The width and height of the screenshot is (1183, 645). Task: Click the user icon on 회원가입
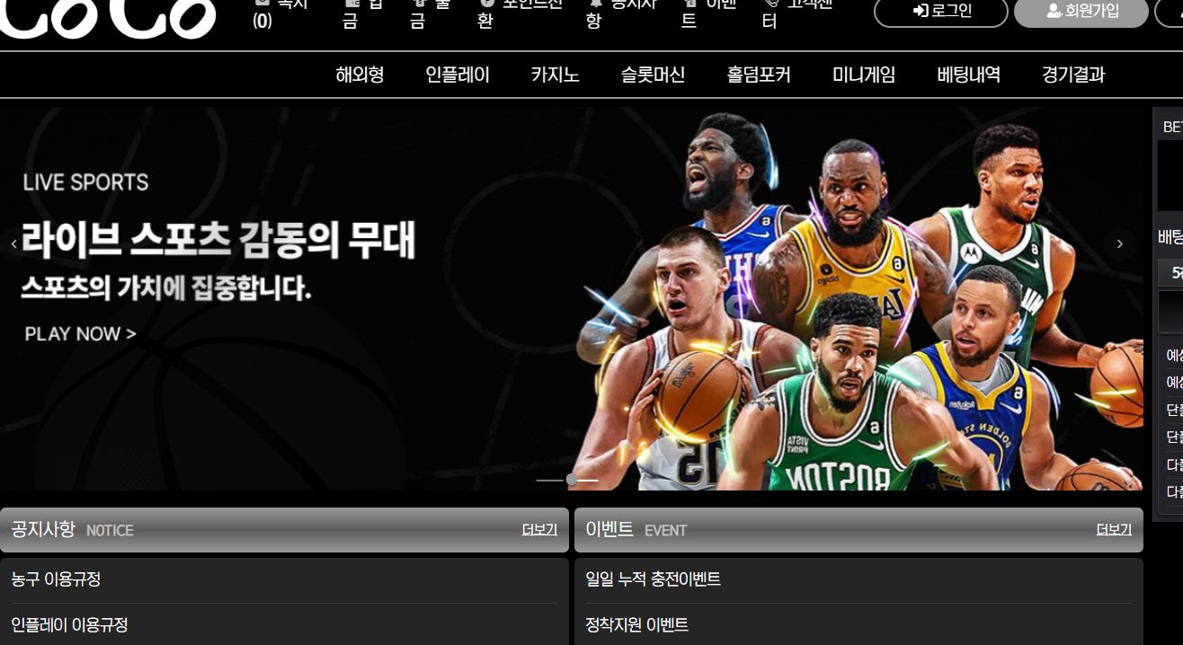(x=1054, y=12)
